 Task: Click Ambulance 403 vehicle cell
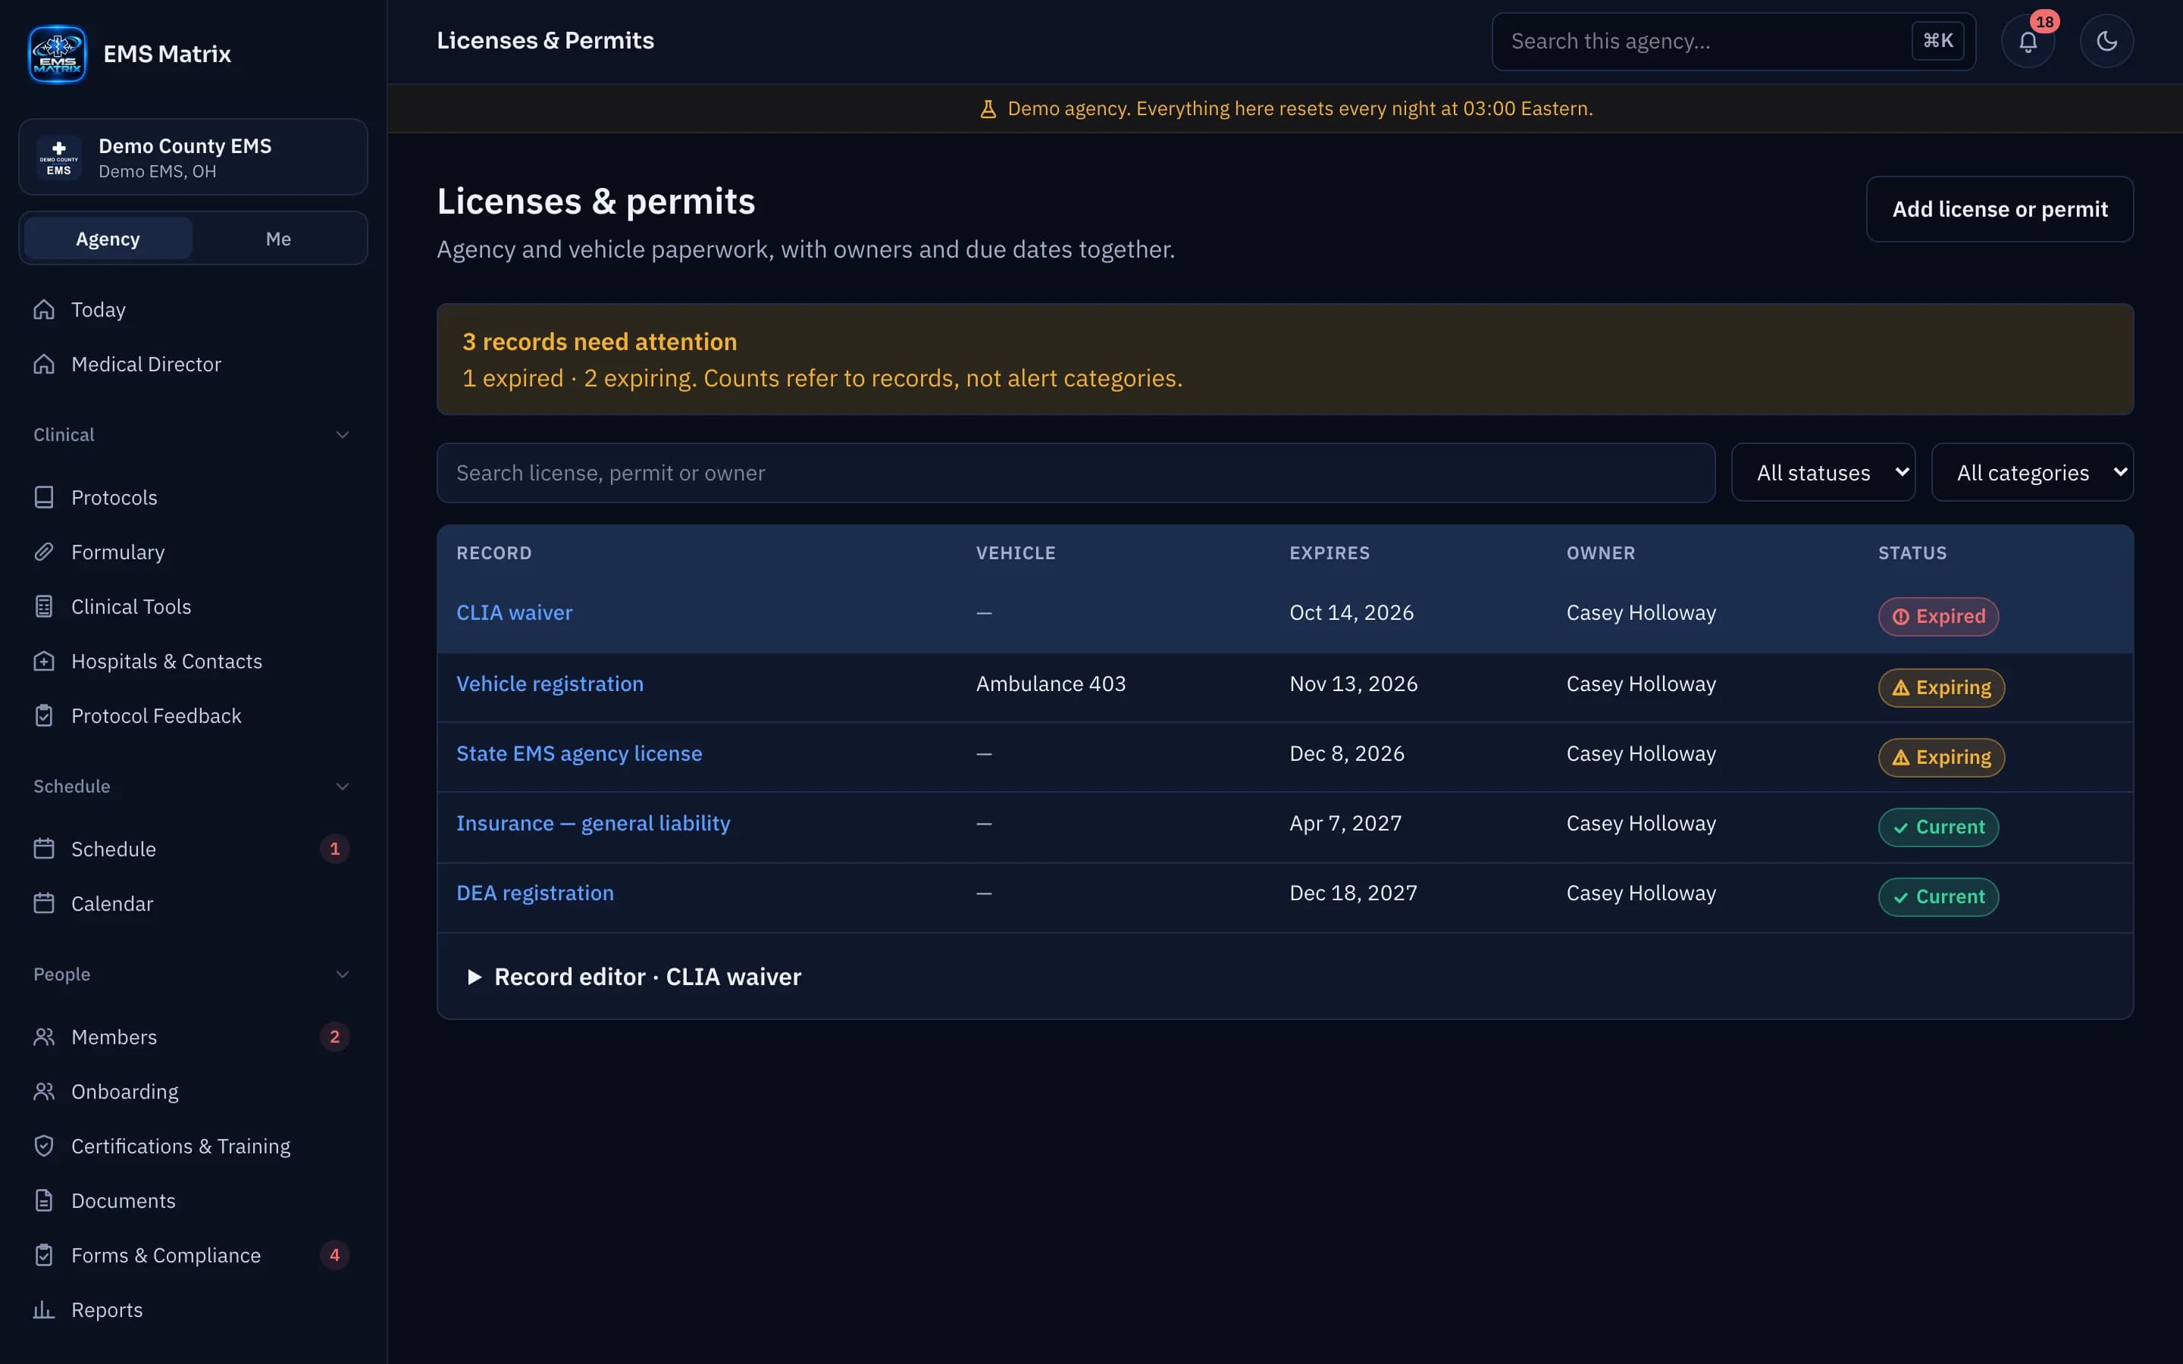click(1050, 684)
